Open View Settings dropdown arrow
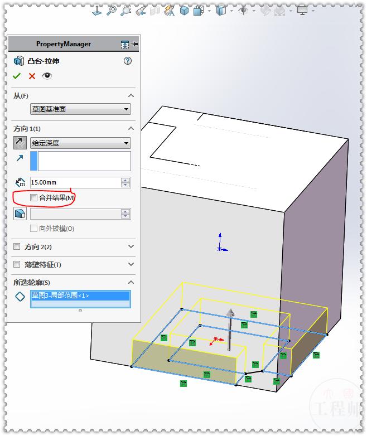Viewport: 367px width, 436px height. (x=313, y=11)
